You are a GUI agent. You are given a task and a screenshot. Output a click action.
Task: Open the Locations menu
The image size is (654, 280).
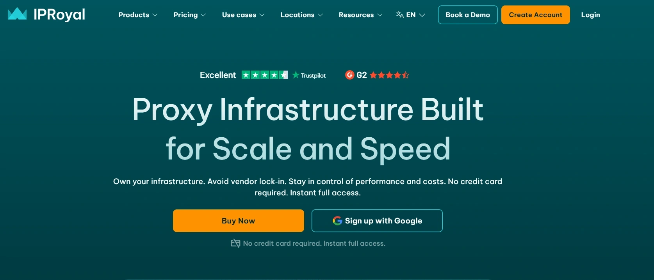301,15
